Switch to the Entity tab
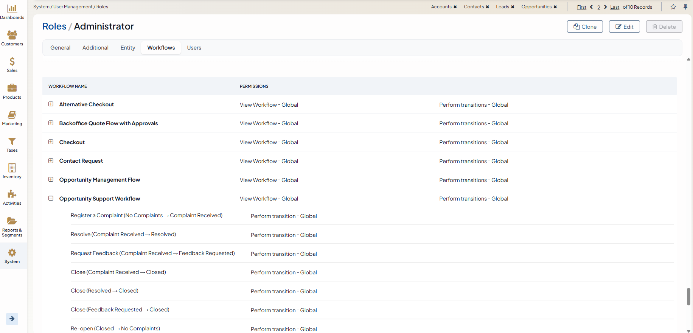 coord(128,48)
